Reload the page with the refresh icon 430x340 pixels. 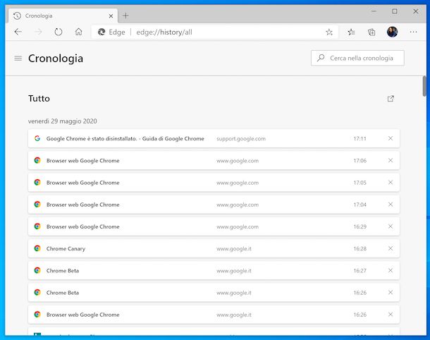(58, 32)
